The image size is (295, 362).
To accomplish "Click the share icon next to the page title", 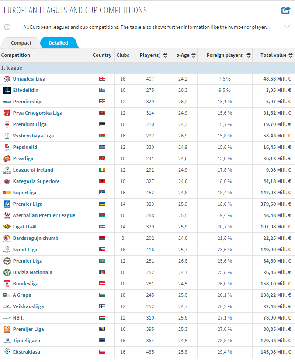I will 286,11.
